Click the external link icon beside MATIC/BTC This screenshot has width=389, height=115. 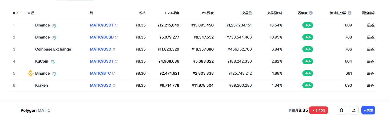113,73
